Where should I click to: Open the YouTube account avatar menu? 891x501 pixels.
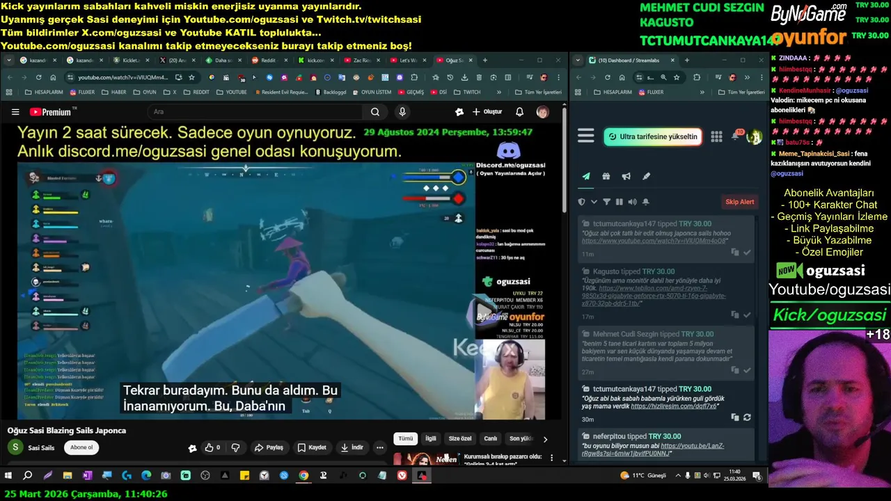542,112
